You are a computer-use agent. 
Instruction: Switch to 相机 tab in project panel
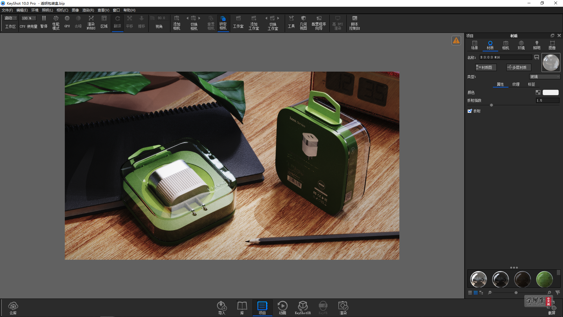pos(506,45)
